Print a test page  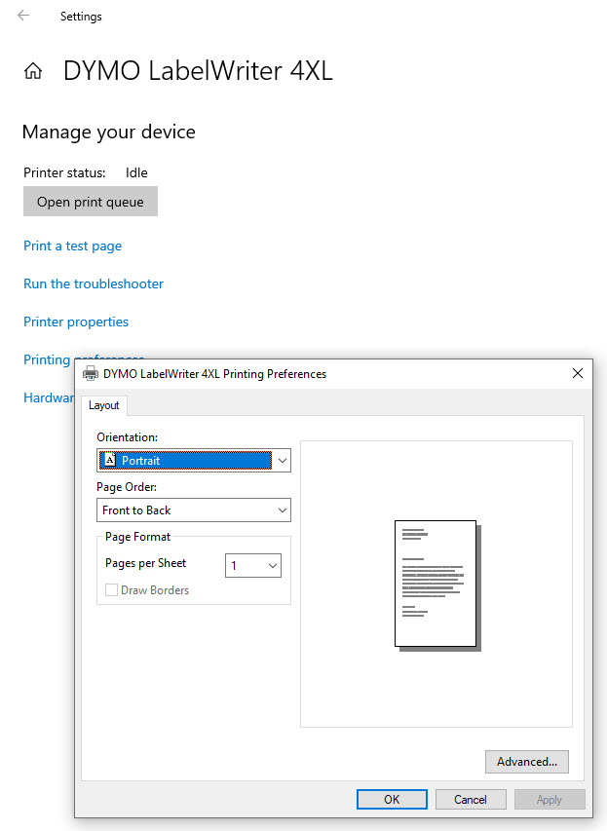click(73, 246)
